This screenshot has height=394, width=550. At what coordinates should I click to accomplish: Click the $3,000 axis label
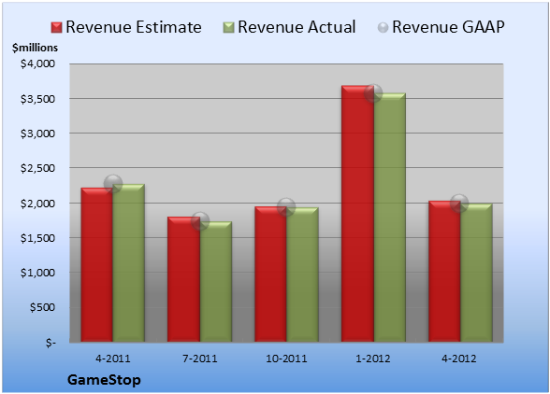tap(37, 134)
